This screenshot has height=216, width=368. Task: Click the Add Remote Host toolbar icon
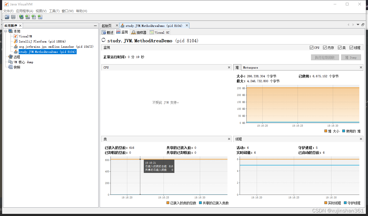[x=21, y=17]
